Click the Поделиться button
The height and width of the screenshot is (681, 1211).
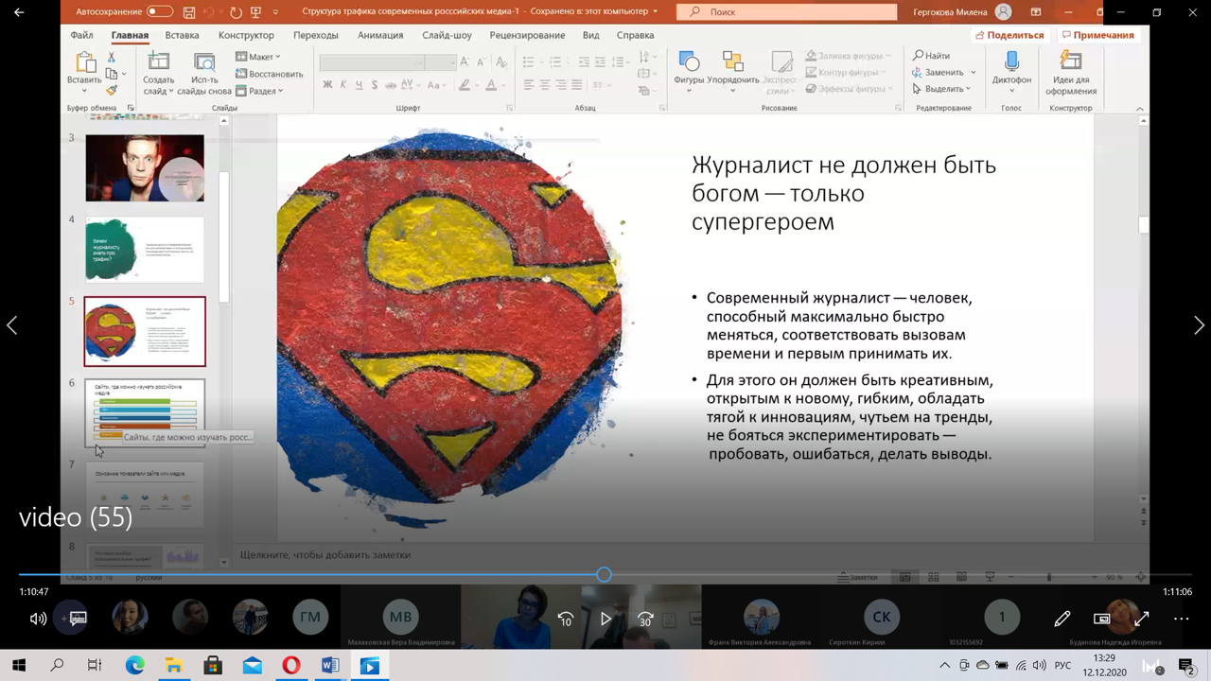1009,35
